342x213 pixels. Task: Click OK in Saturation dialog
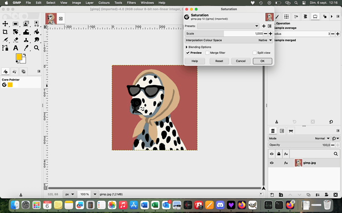point(262,61)
